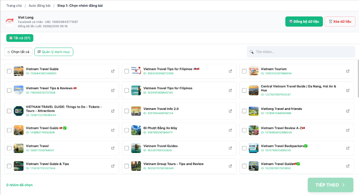Click ID text 1820879708186349
The image size is (359, 195).
(x=158, y=168)
